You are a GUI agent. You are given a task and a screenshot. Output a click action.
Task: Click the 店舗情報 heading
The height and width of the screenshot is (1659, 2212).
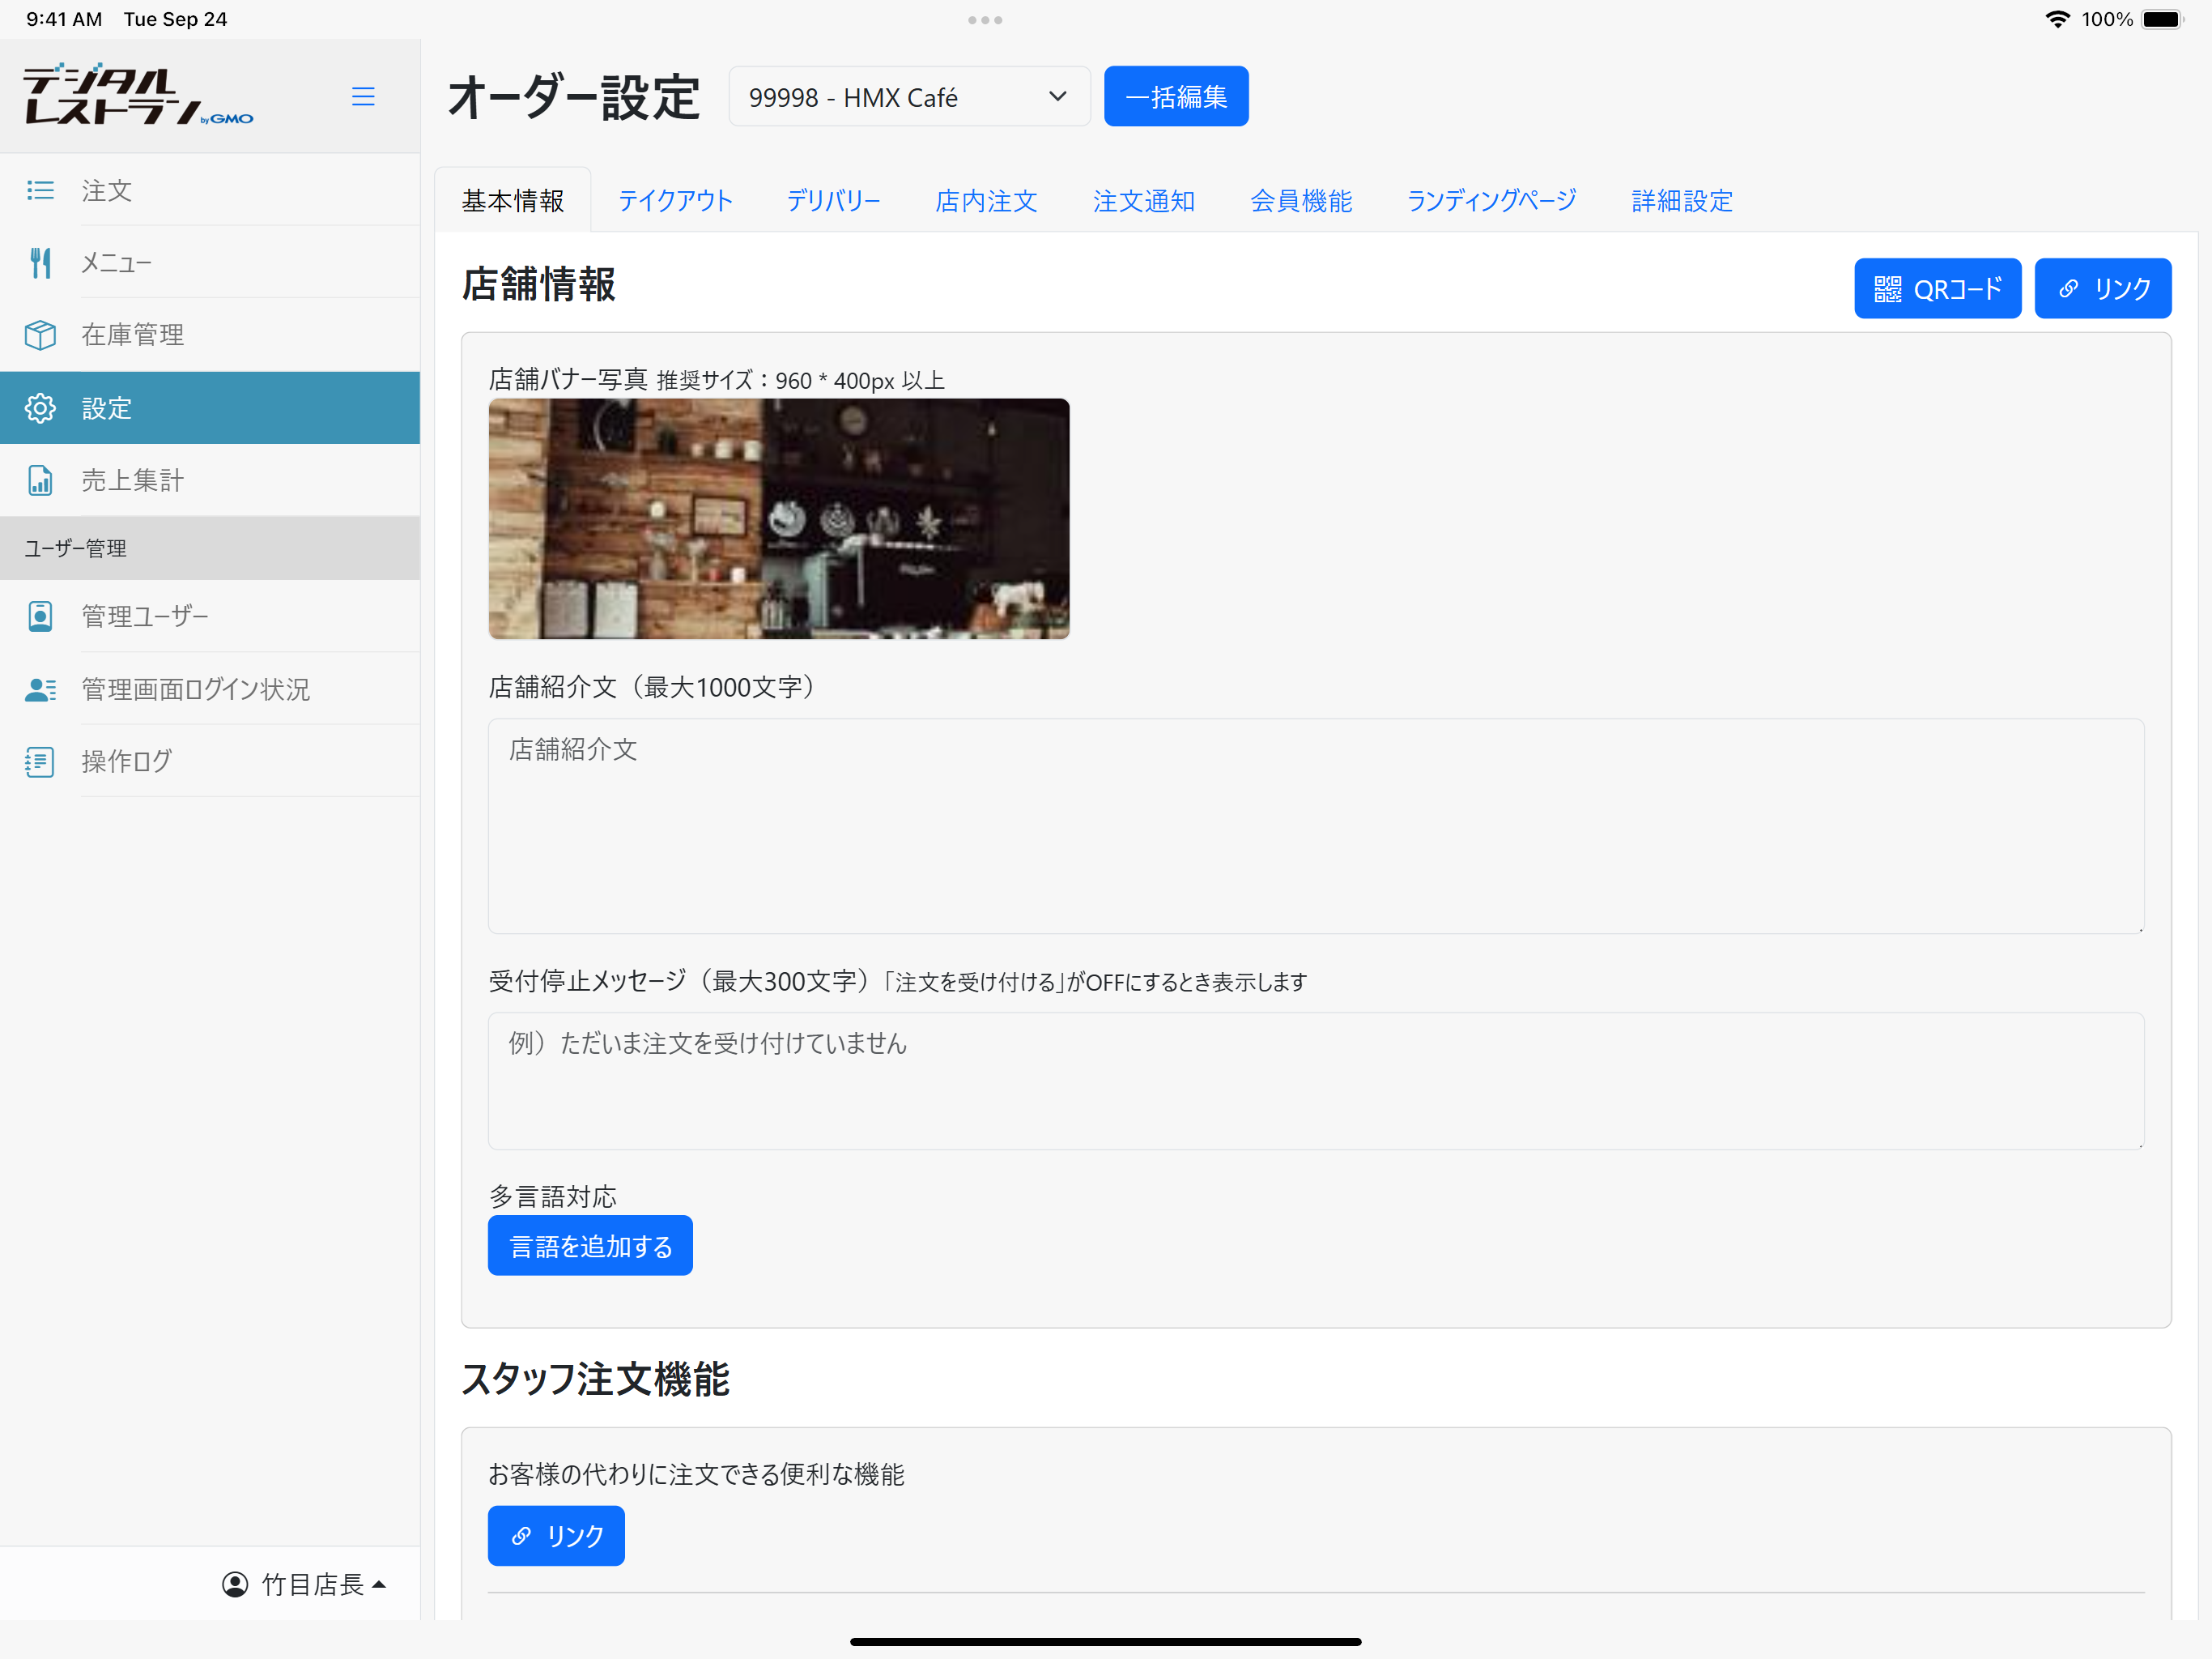[x=539, y=284]
